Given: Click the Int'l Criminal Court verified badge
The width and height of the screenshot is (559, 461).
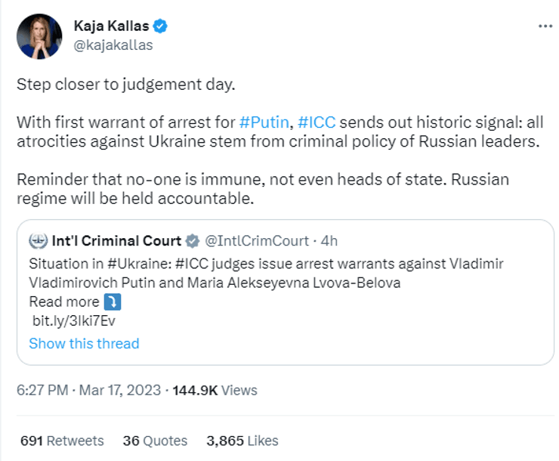Looking at the screenshot, I should click(193, 241).
